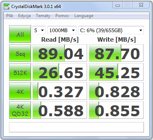Run all benchmarks with the All button
The width and height of the screenshot is (153, 140).
tap(20, 34)
